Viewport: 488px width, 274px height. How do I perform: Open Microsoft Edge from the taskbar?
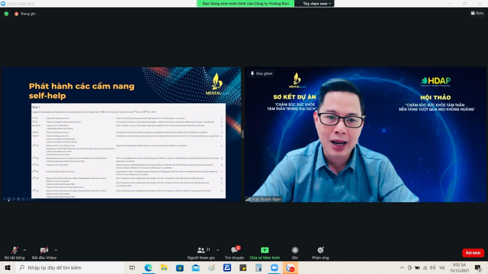click(148, 268)
